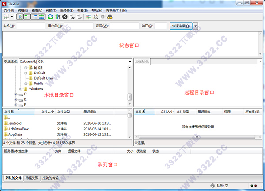Sort local files by 最近修改 column

click(x=98, y=112)
